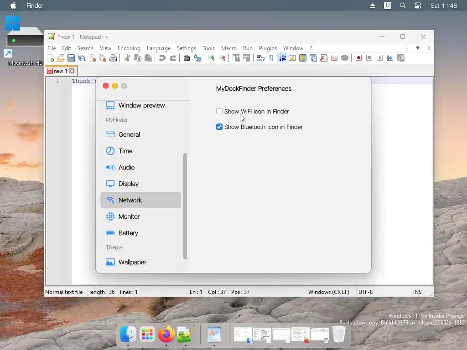Image resolution: width=467 pixels, height=350 pixels.
Task: Open the Plugins menu in Notepad++
Action: [268, 48]
